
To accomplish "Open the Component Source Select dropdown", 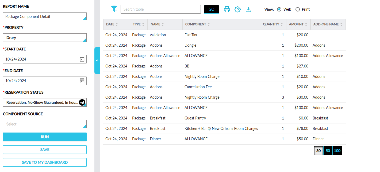I will pyautogui.click(x=45, y=124).
